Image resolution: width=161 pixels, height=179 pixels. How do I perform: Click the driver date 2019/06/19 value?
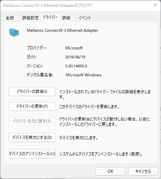click(75, 57)
